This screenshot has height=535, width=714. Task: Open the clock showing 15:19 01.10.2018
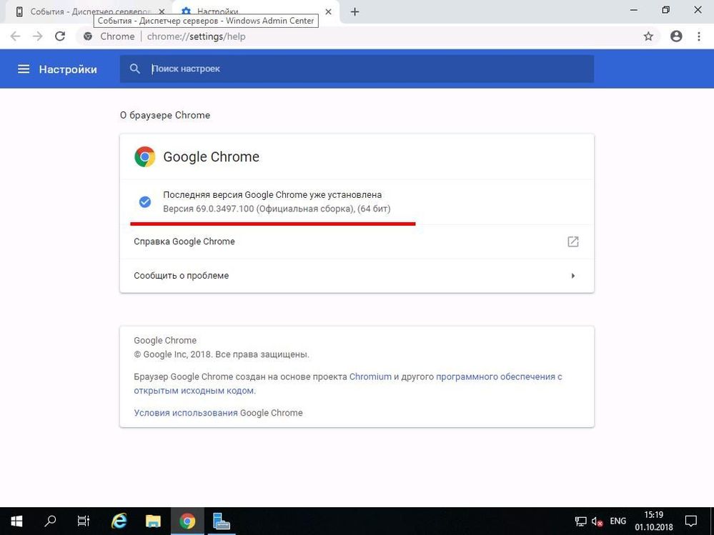(654, 521)
